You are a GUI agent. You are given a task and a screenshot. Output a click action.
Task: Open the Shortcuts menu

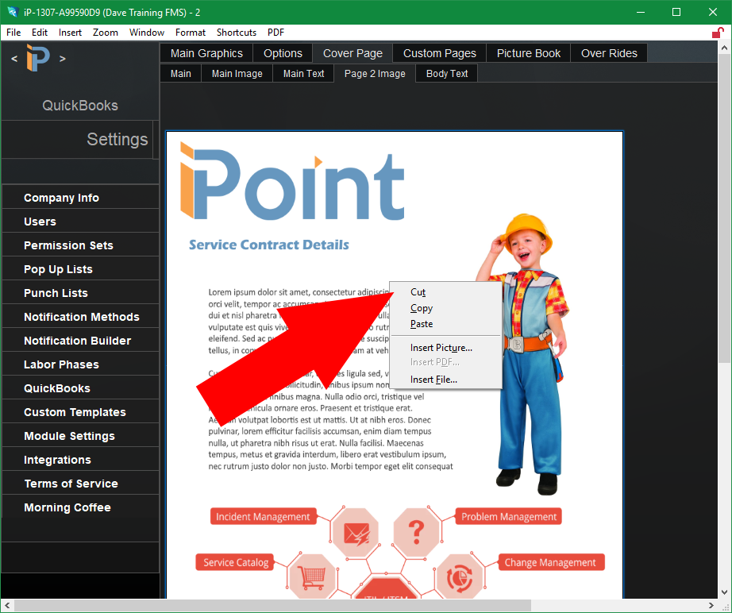[237, 33]
